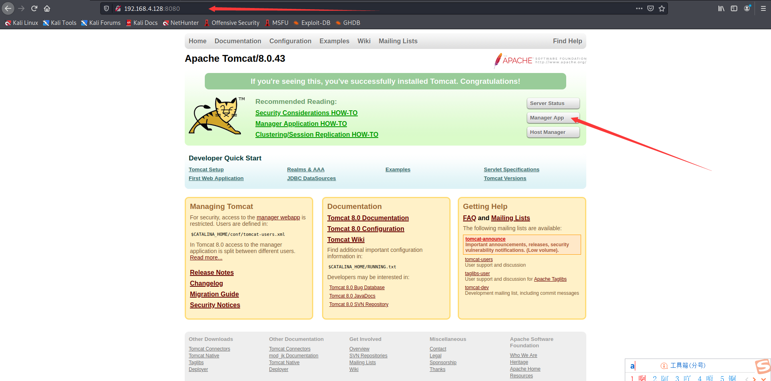The image size is (771, 381).
Task: Open the Firefox hamburger menu
Action: pos(763,8)
